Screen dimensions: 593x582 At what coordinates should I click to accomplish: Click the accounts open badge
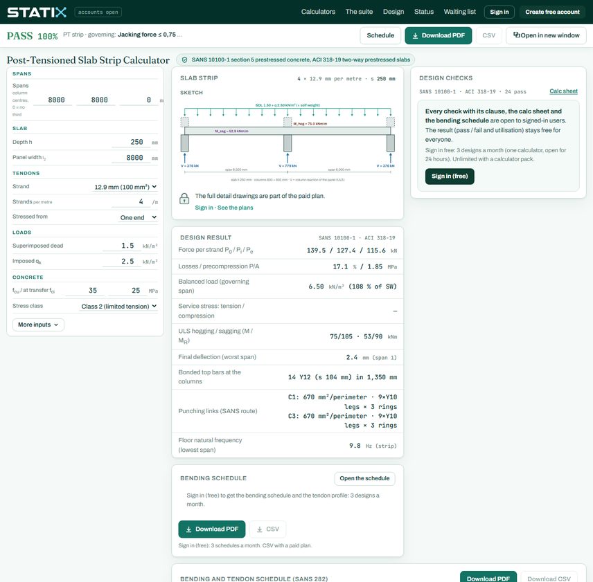click(98, 12)
